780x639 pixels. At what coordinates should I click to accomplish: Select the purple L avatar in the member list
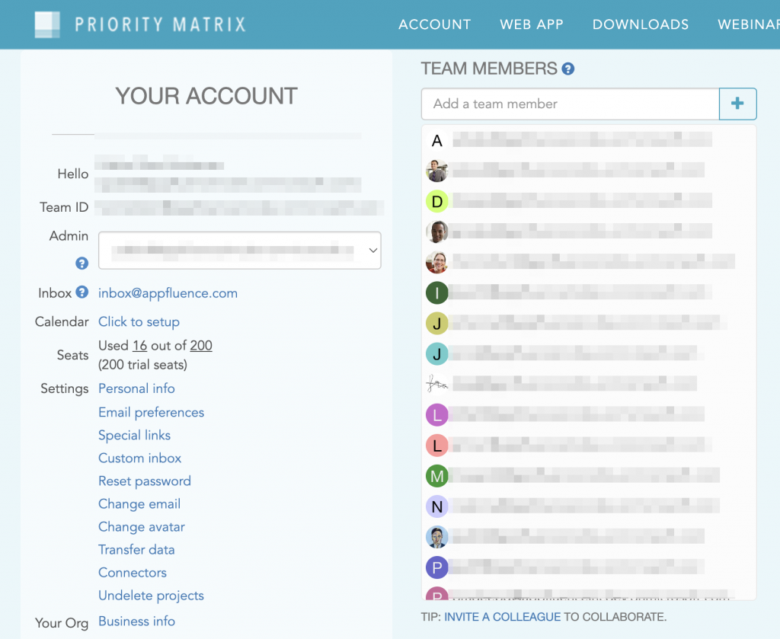click(437, 415)
